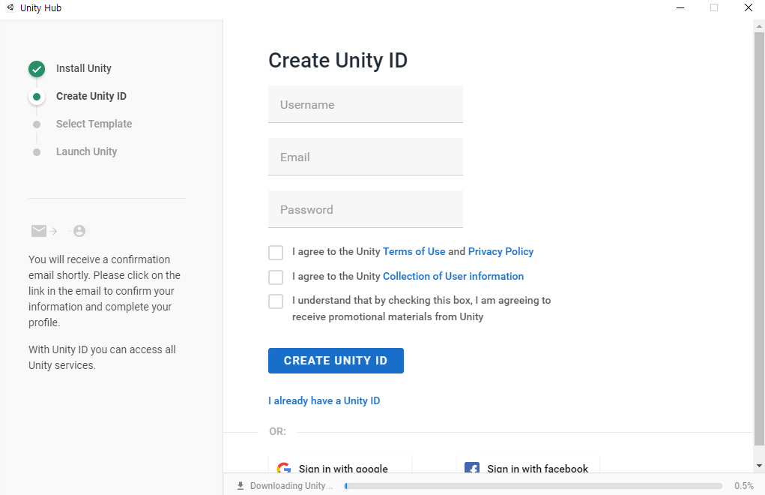Click the grey step dot beside Launch Unity
The image size is (765, 495).
coord(37,152)
